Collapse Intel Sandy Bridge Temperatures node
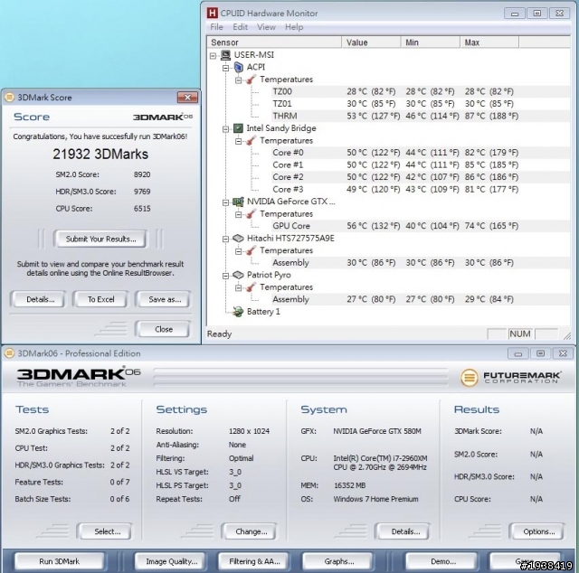The width and height of the screenshot is (579, 573). coord(239,141)
